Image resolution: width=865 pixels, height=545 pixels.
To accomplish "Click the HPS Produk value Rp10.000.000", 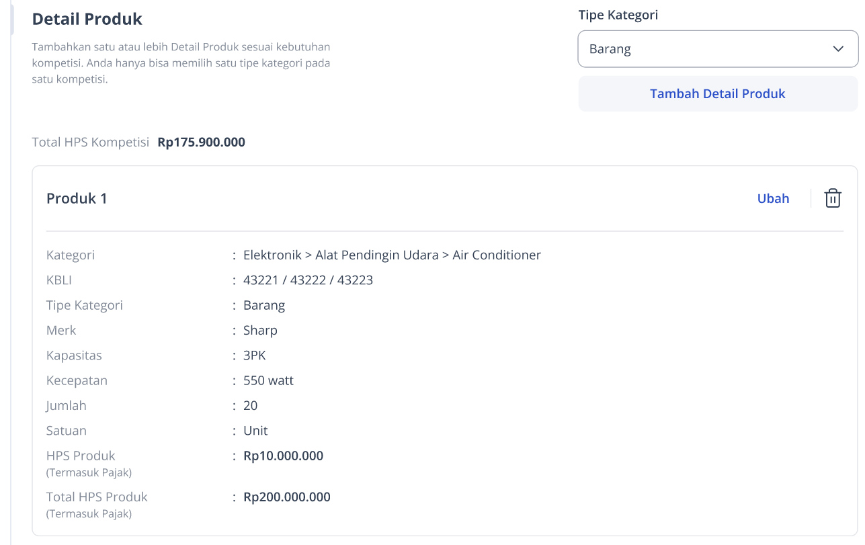I will coord(283,456).
